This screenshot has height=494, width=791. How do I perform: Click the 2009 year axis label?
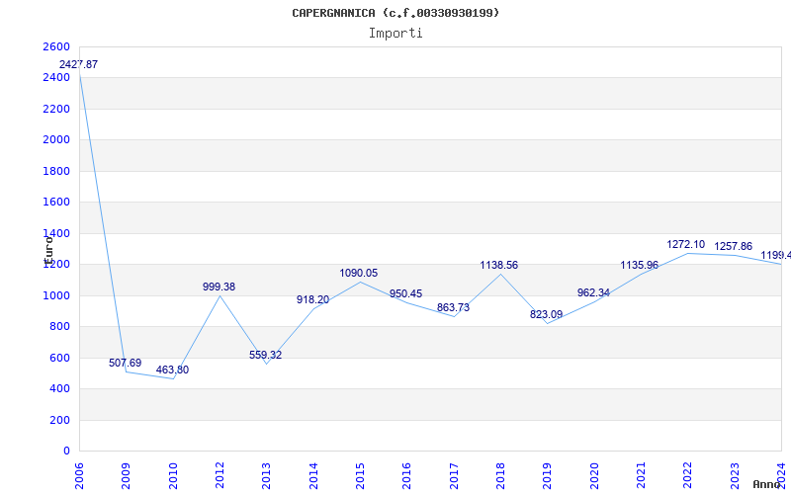(x=127, y=476)
